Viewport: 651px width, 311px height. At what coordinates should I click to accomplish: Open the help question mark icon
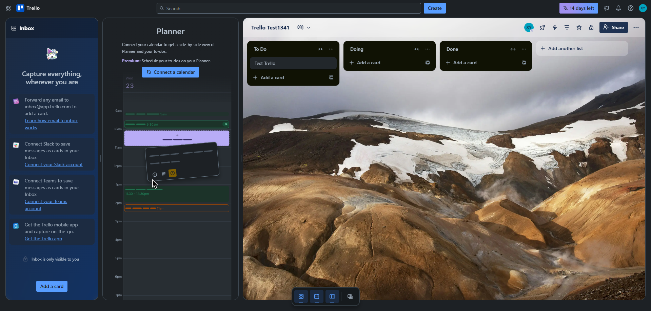click(x=631, y=8)
